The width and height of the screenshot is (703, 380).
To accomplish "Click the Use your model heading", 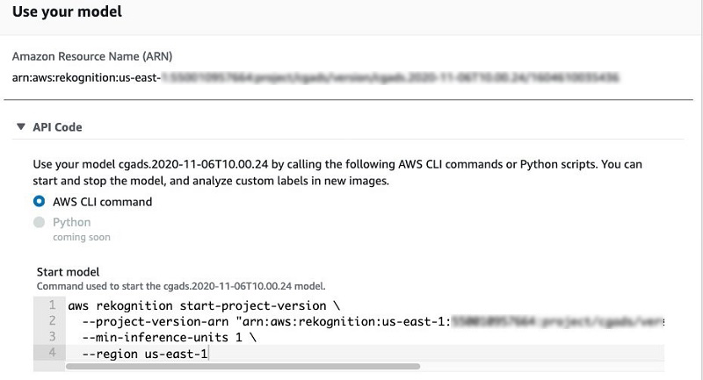I will coord(68,11).
